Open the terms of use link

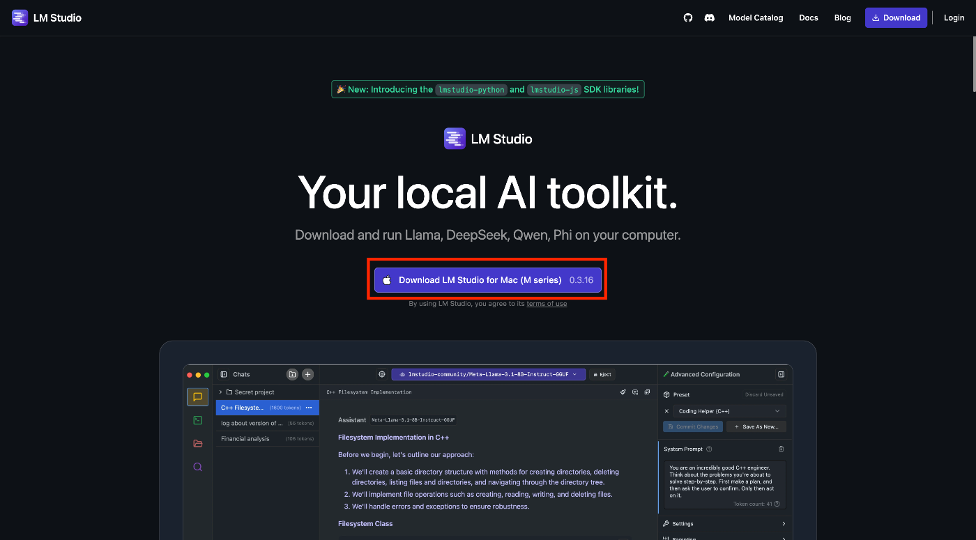tap(547, 304)
